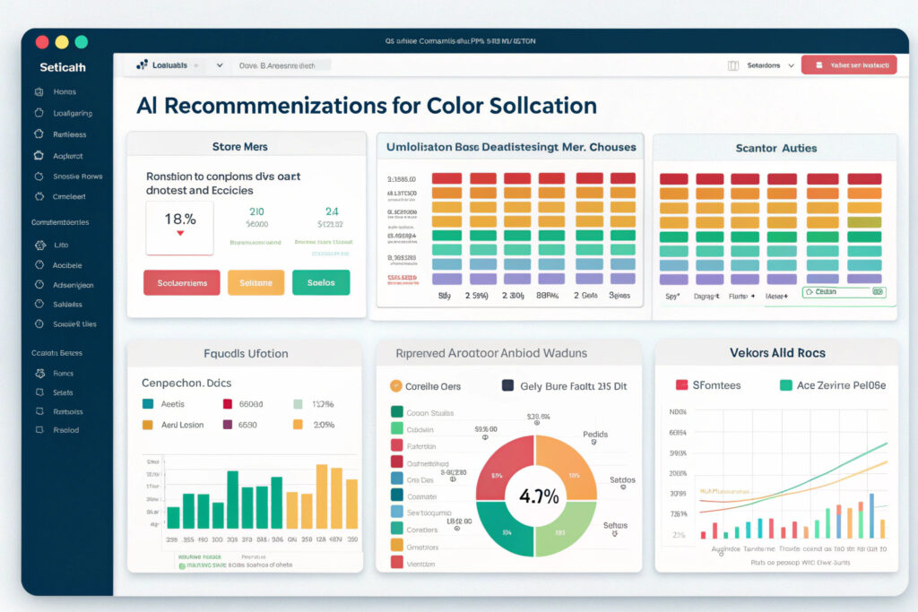Open Snostie Rorws in the sidebar
This screenshot has height=612, width=918.
tap(77, 176)
